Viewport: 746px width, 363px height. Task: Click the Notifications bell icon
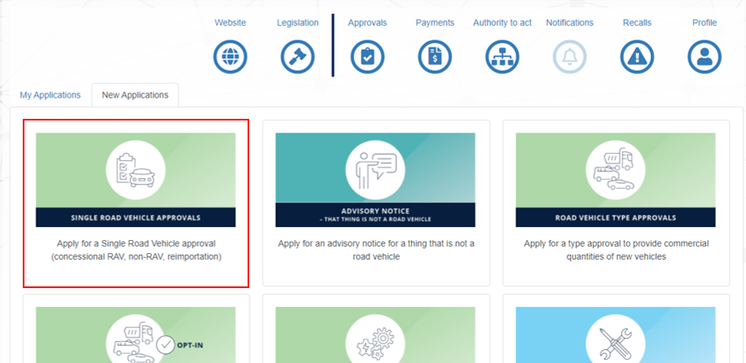click(x=569, y=57)
